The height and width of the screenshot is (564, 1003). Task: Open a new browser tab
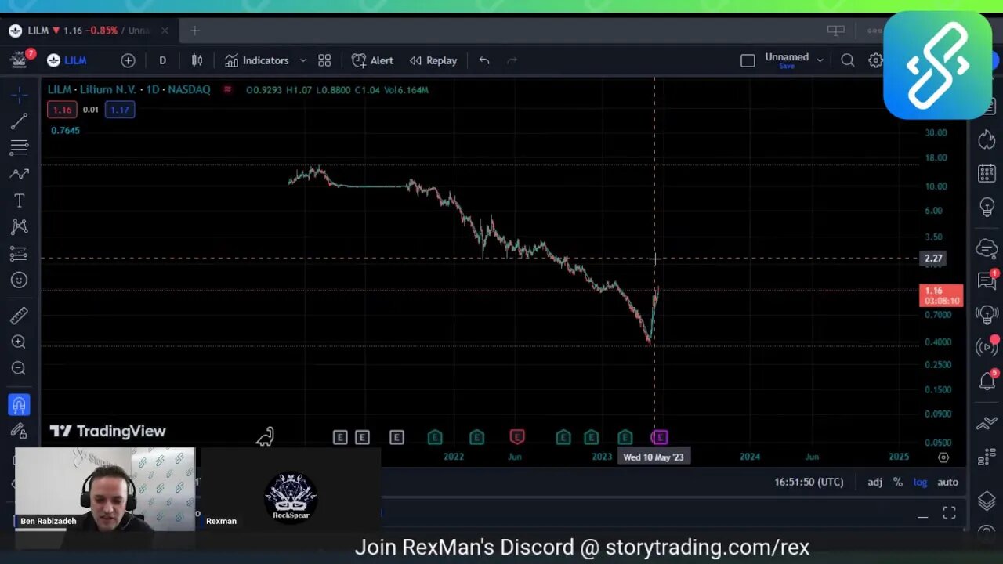point(195,31)
